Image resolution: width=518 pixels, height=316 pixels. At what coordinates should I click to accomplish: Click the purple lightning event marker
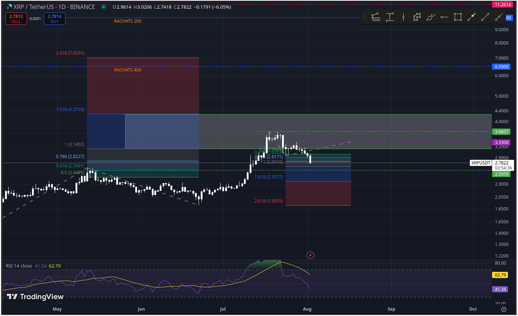coord(310,255)
